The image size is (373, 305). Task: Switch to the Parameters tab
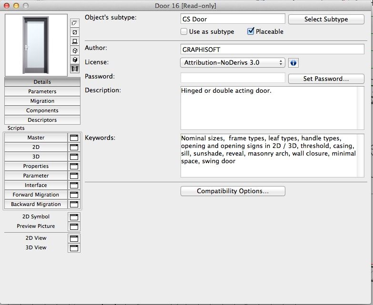tap(42, 91)
